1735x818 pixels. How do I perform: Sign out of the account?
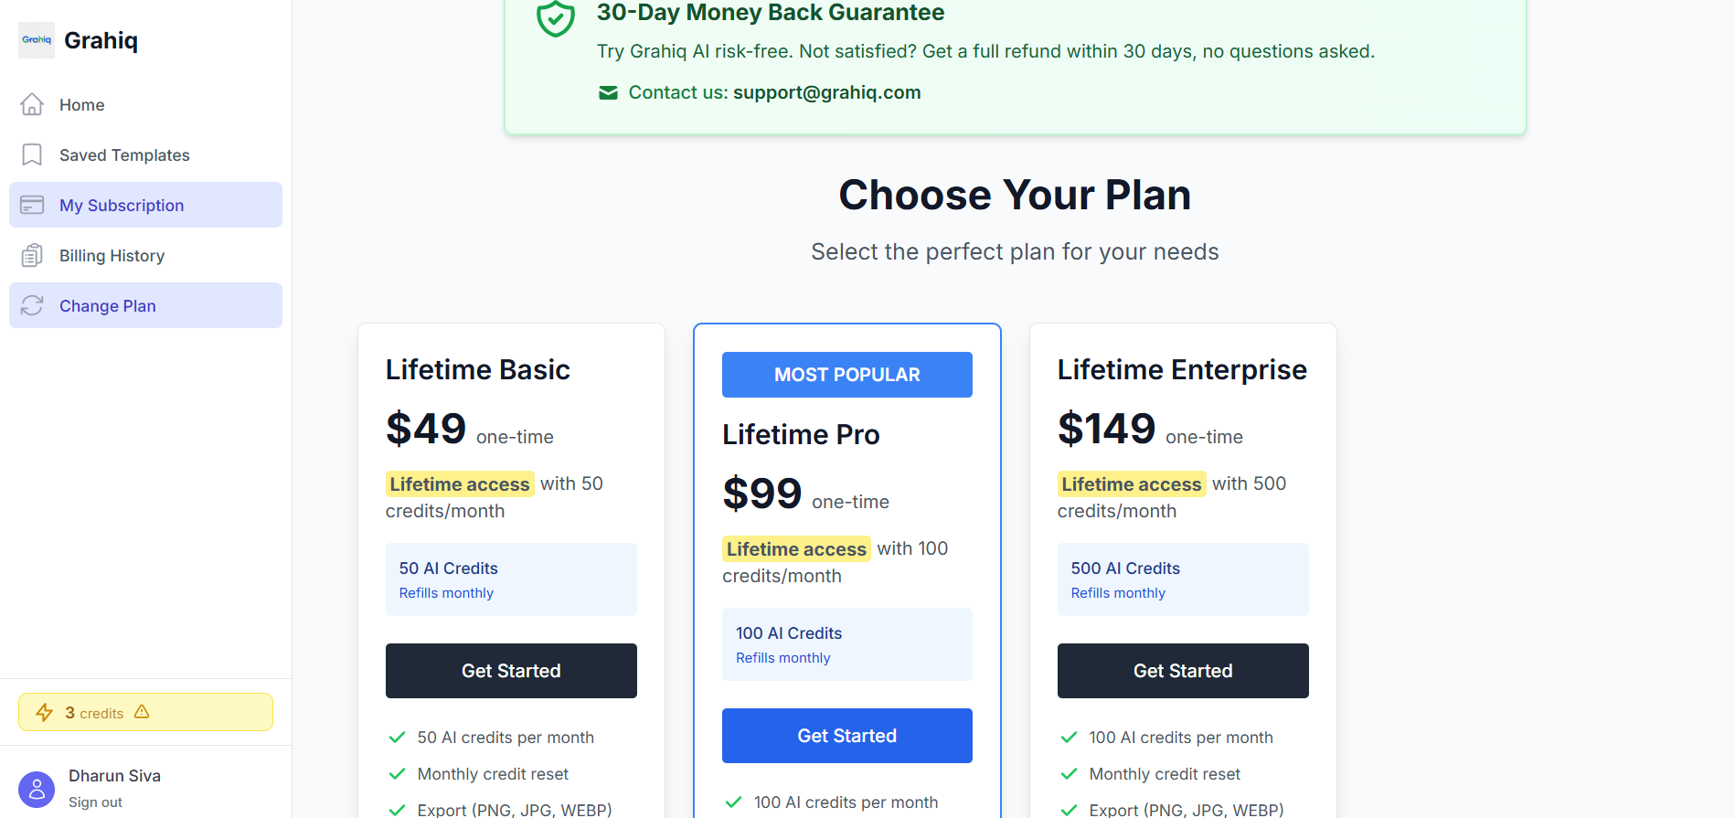[95, 802]
